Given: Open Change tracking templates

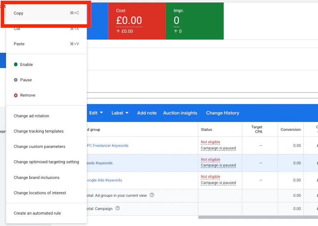Looking at the screenshot, I should coord(46,131).
